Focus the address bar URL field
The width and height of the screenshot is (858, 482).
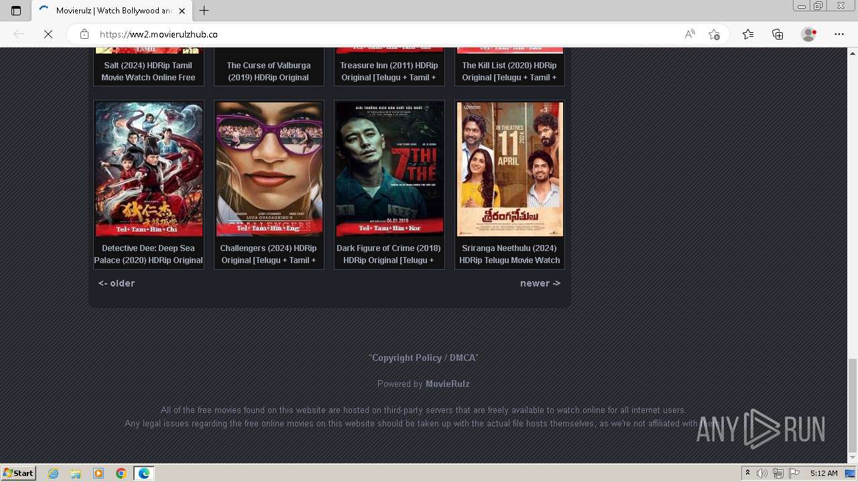click(385, 34)
